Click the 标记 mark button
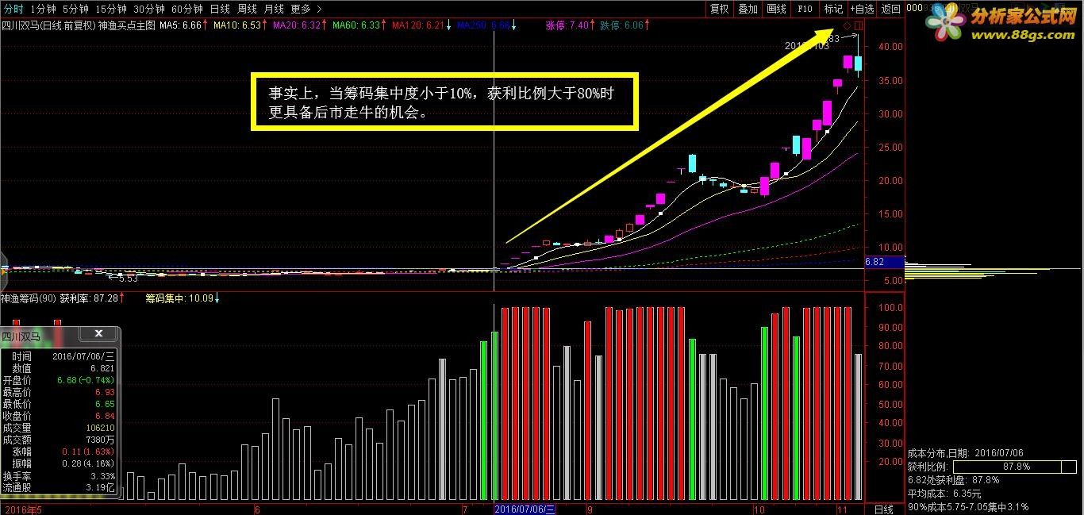 tap(833, 9)
